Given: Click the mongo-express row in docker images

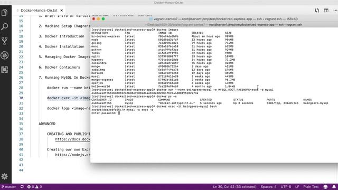Looking at the screenshot, I should 163,80.
